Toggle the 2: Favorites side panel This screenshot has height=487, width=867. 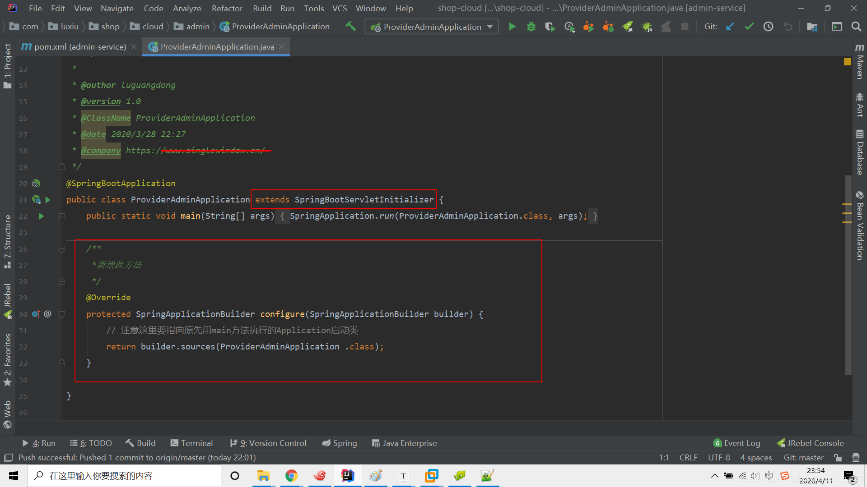7,360
